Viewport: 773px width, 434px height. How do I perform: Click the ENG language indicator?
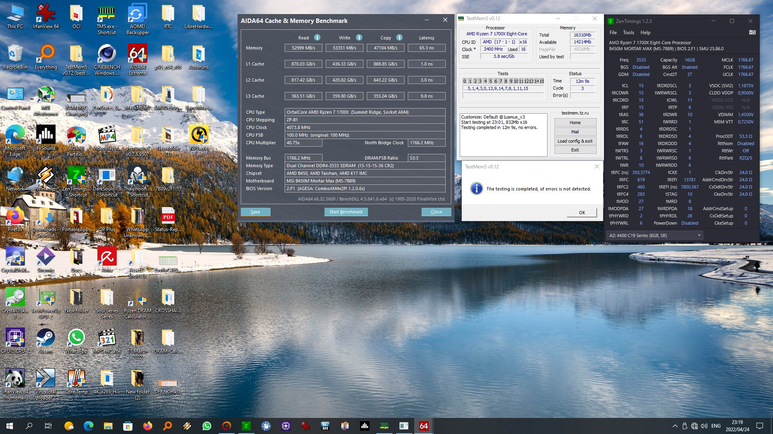(x=716, y=426)
